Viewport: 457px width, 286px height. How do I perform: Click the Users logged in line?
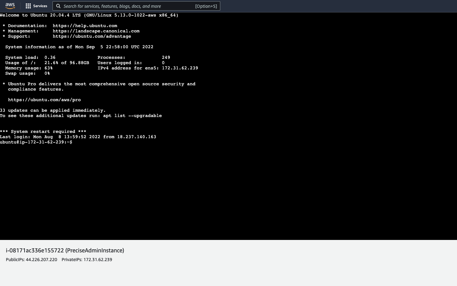click(x=131, y=63)
